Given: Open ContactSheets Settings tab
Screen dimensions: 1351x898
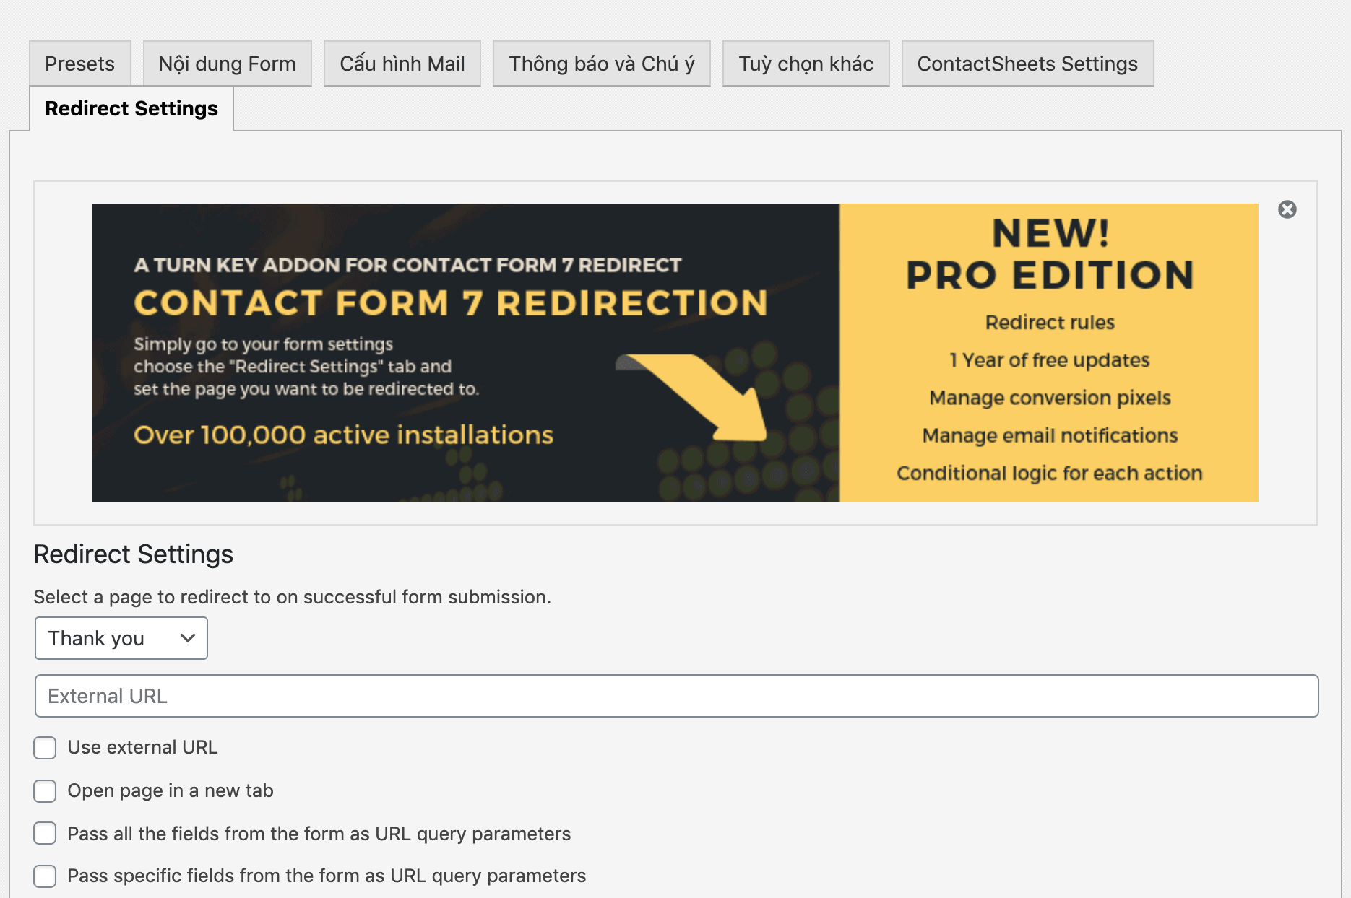Looking at the screenshot, I should point(1027,64).
